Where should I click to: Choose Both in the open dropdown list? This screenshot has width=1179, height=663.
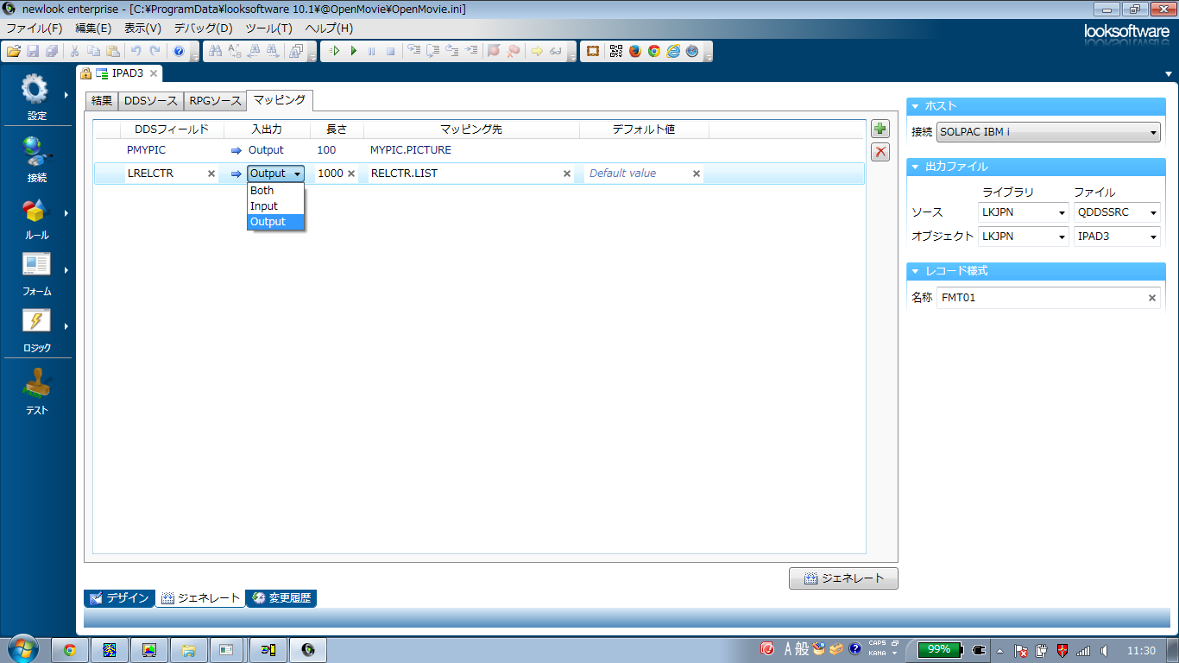[276, 191]
